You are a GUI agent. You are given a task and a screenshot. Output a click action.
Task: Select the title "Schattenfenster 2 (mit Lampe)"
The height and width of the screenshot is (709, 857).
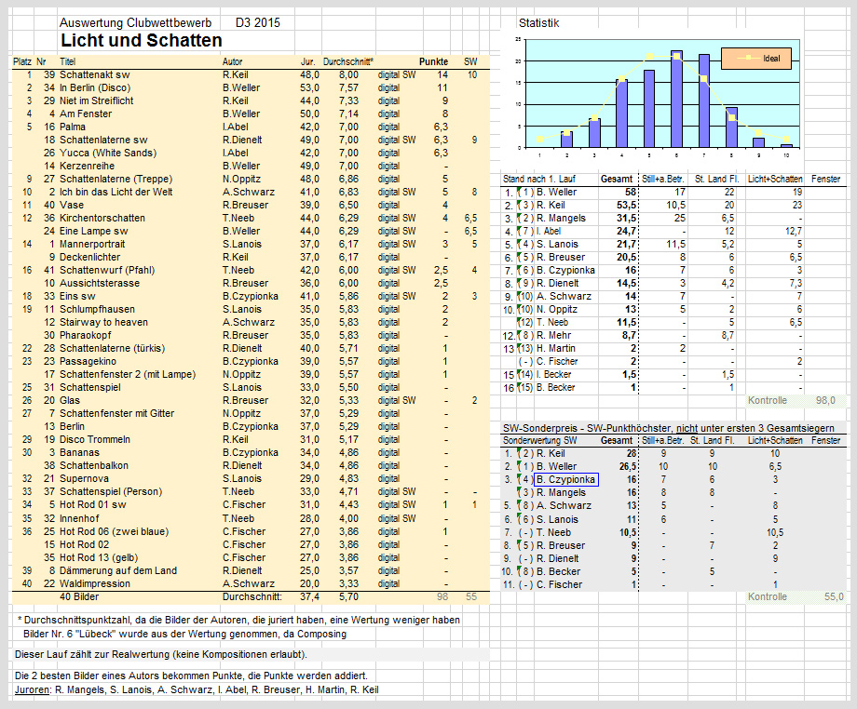coord(128,374)
